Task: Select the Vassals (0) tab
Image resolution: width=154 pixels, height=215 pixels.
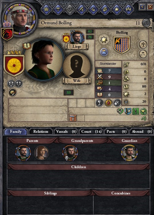Action: 66,132
